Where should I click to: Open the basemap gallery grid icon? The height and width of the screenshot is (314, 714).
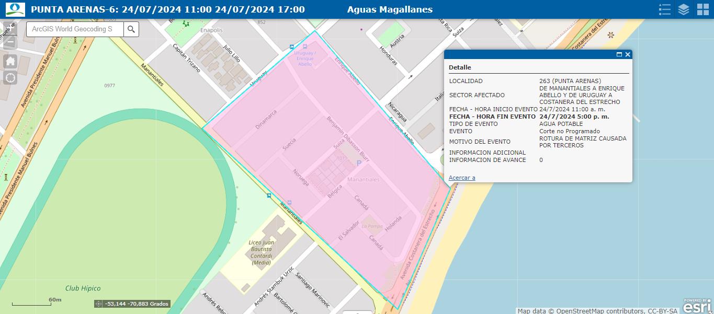[702, 9]
